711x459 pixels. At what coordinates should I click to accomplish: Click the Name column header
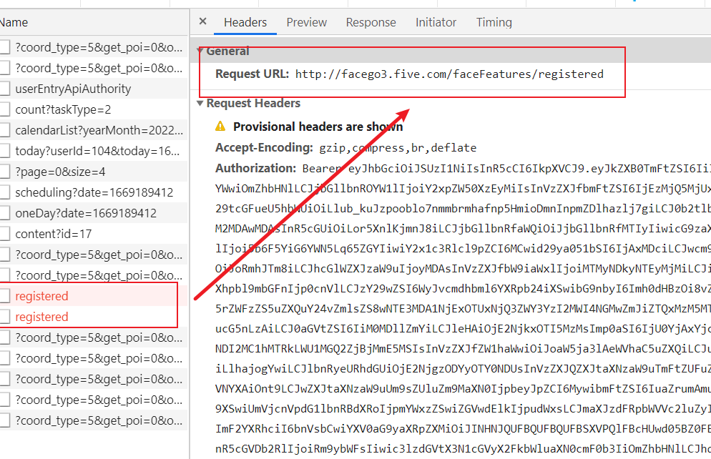14,22
